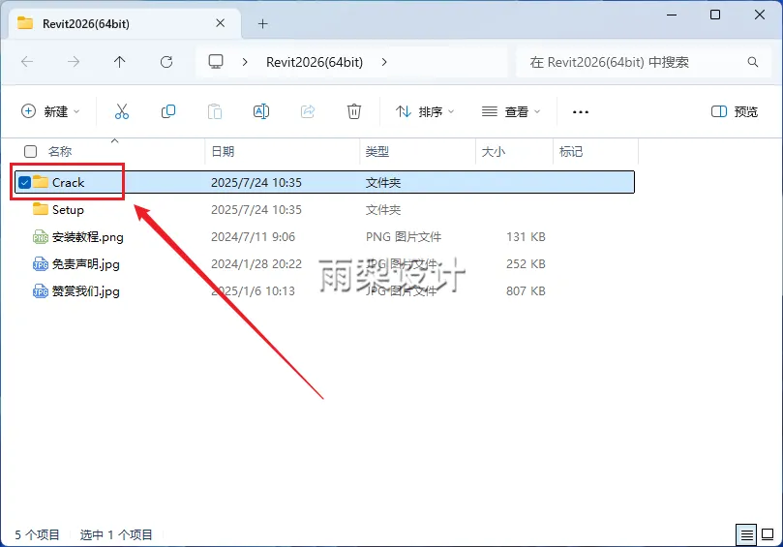The image size is (783, 547).
Task: Select the 赞赏我们.jpg file name
Action: click(86, 290)
